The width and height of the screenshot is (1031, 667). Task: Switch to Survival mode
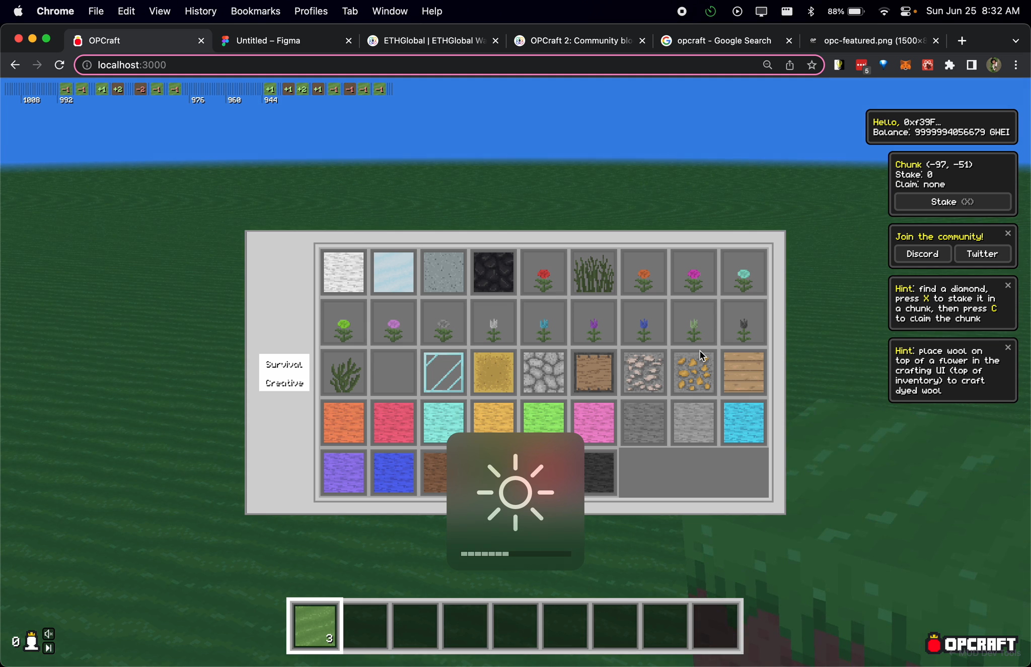pos(284,364)
